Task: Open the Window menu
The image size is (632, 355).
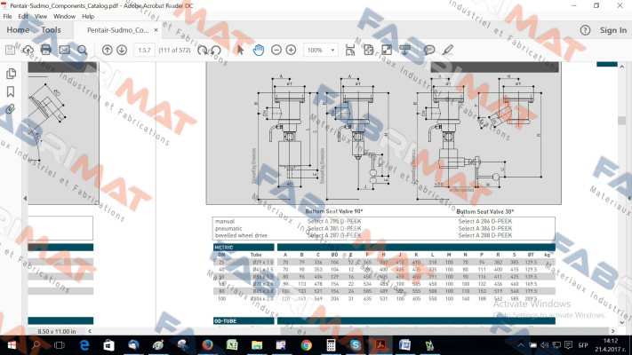Action: [65, 17]
